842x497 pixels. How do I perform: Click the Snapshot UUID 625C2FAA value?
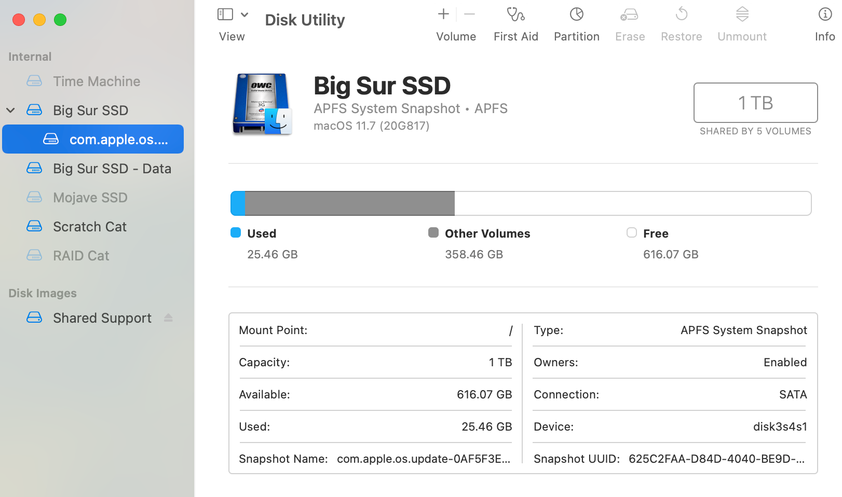717,459
